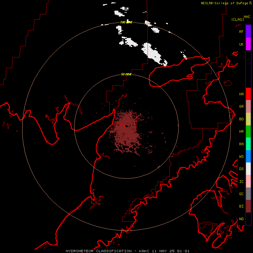Click the ND legend label
Viewport: 253px width, 253px height.
tap(241, 219)
